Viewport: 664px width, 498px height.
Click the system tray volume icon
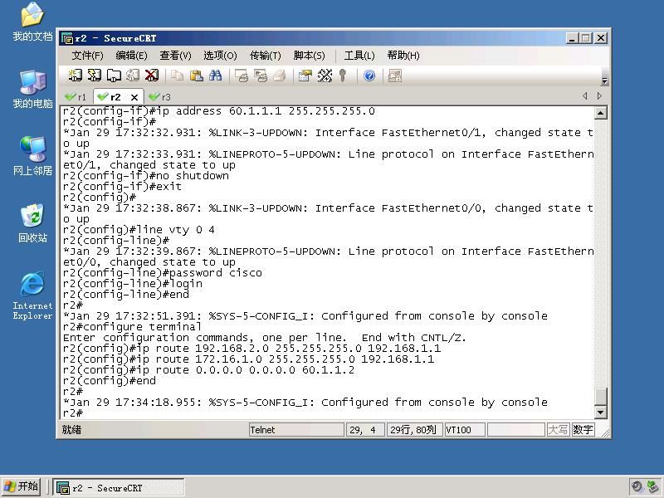point(637,486)
